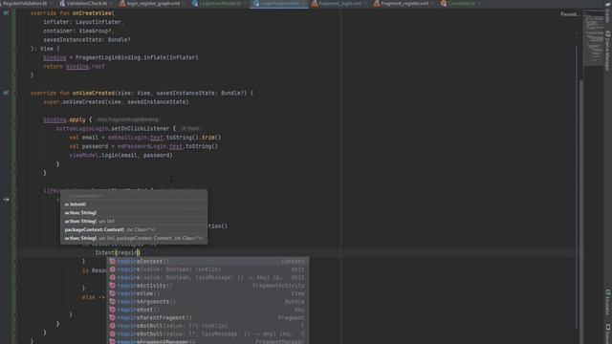Click 'action: String!, uri: Uri!' hint row
The height and width of the screenshot is (344, 612).
134,221
